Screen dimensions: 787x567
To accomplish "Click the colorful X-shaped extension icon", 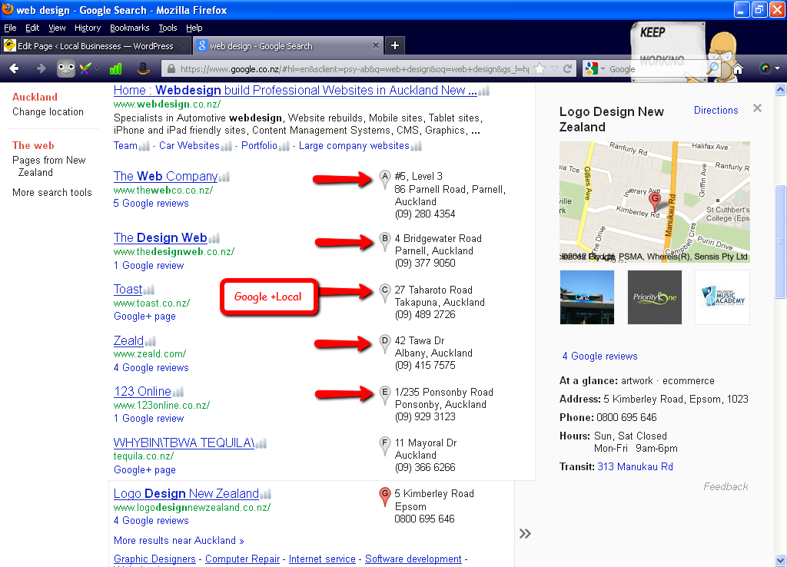I will [85, 68].
